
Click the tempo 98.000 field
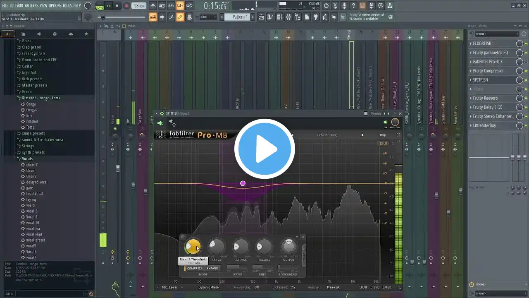[139, 6]
